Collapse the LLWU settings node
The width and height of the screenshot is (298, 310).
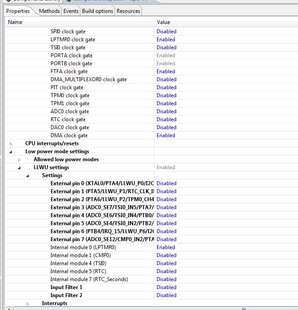19,168
